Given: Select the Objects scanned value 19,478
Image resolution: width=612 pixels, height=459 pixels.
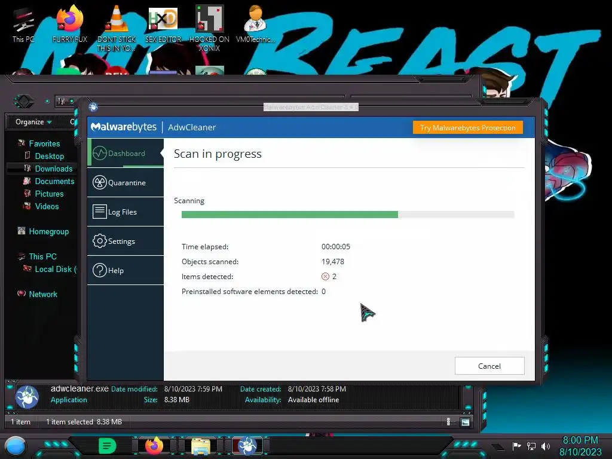Looking at the screenshot, I should click(332, 262).
